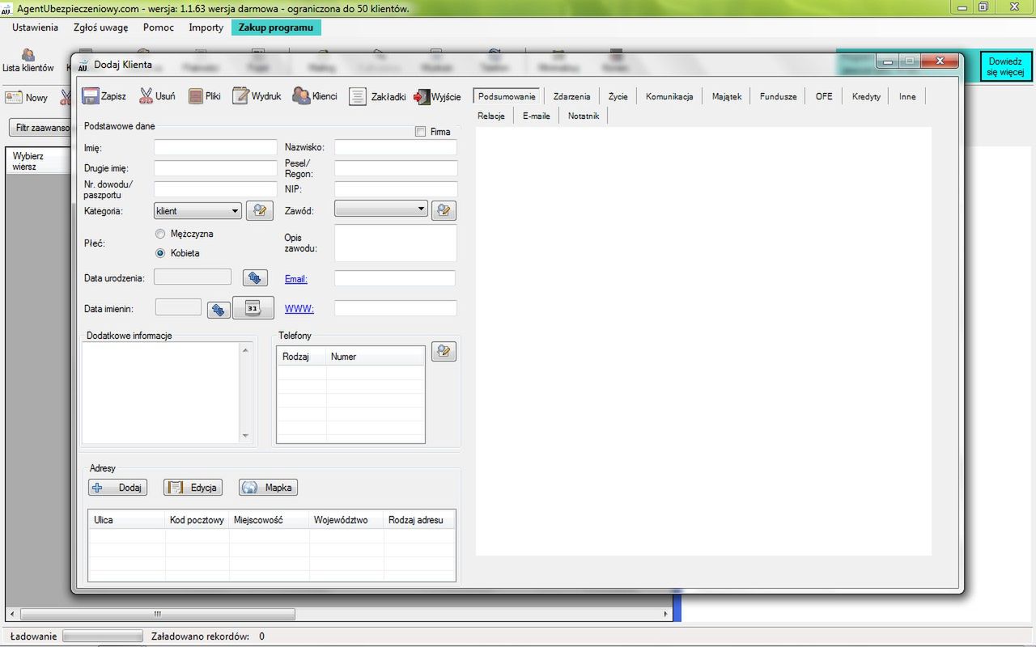1036x647 pixels.
Task: Edit categories button next to Kategoria
Action: tap(259, 210)
